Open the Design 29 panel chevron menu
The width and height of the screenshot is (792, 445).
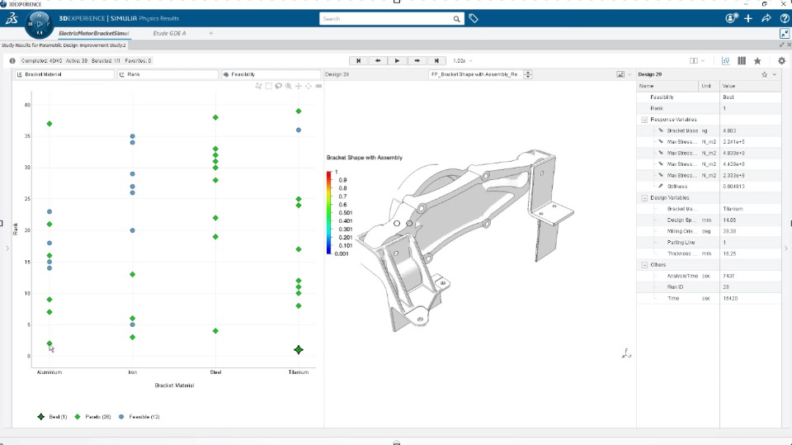click(775, 74)
